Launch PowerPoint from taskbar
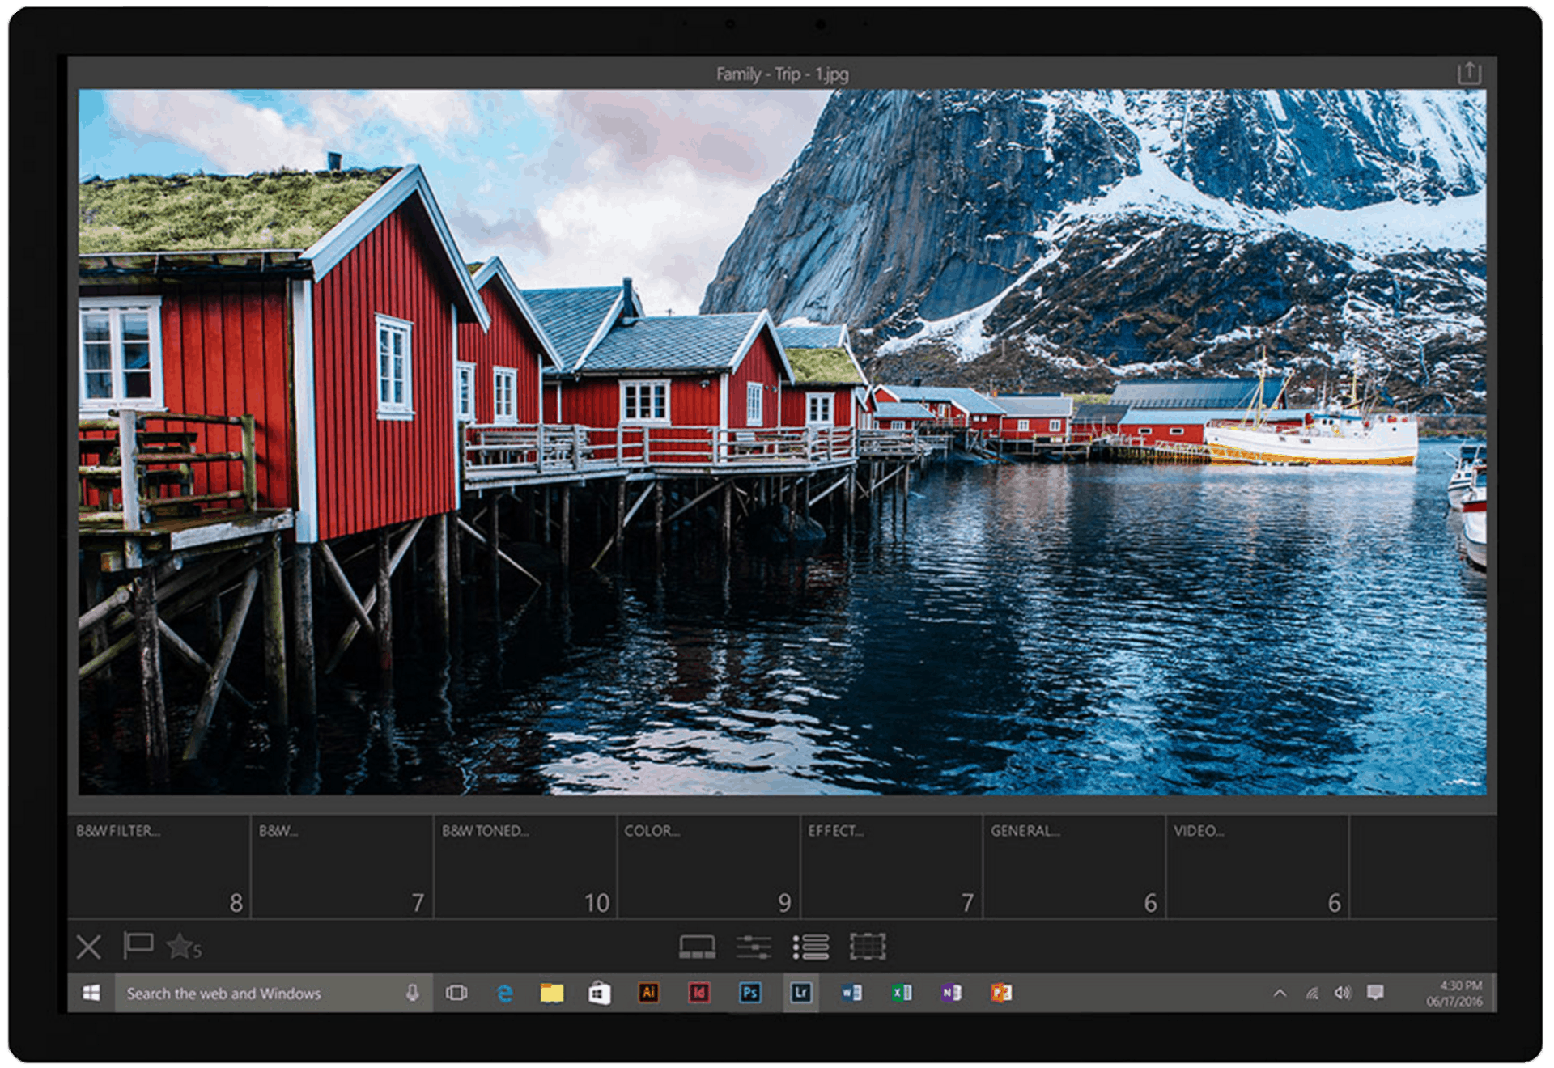This screenshot has height=1068, width=1554. coord(1002,993)
